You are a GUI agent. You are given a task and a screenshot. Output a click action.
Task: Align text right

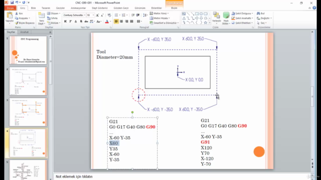[x=126, y=21]
